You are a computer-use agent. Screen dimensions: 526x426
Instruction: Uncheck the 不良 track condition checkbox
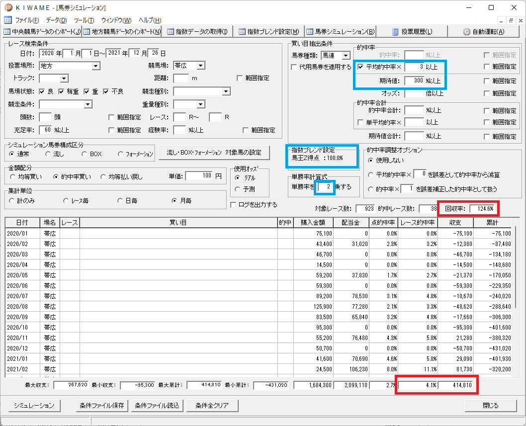point(106,91)
